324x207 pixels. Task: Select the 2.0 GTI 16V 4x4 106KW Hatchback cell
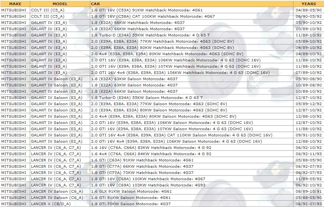pyautogui.click(x=191, y=72)
